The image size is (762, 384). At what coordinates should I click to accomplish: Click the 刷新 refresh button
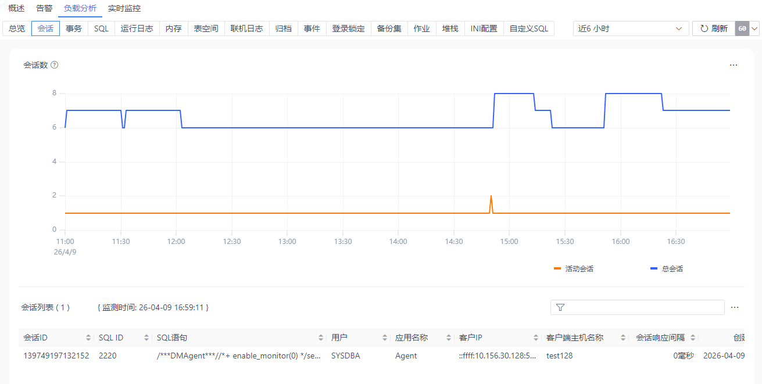[714, 28]
